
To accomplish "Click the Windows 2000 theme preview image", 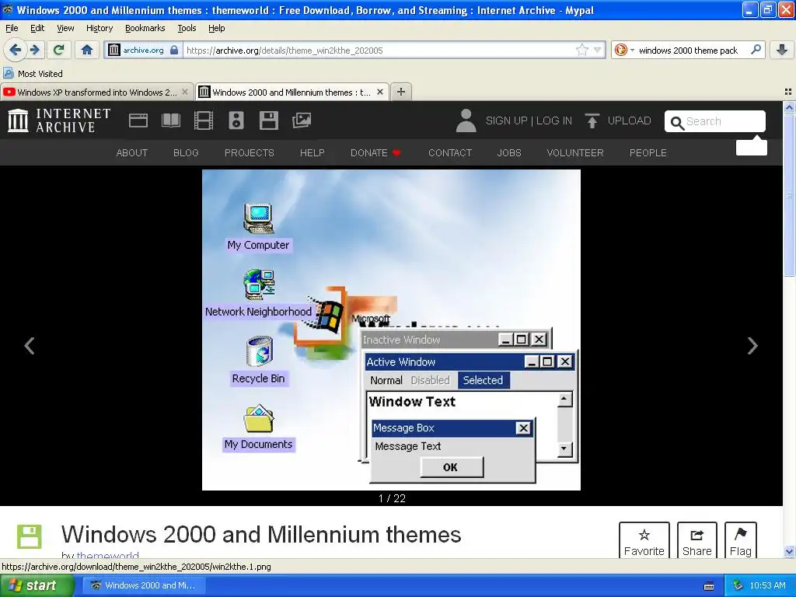I will tap(391, 330).
